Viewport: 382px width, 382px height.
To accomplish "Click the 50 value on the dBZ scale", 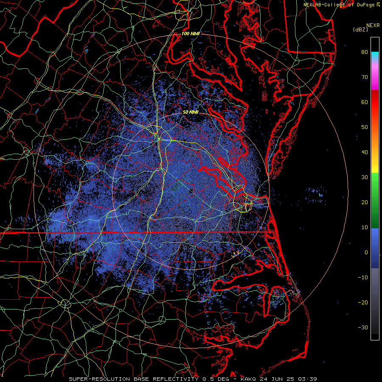I will click(365, 127).
